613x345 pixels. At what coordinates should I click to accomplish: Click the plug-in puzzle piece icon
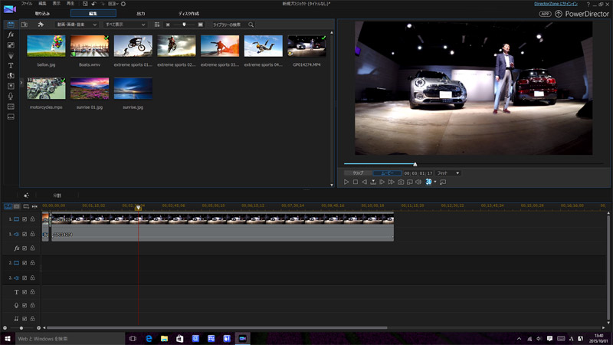(x=41, y=25)
